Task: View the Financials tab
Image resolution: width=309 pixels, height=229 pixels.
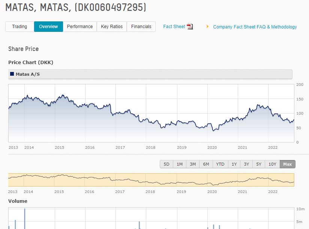Action: click(x=141, y=27)
